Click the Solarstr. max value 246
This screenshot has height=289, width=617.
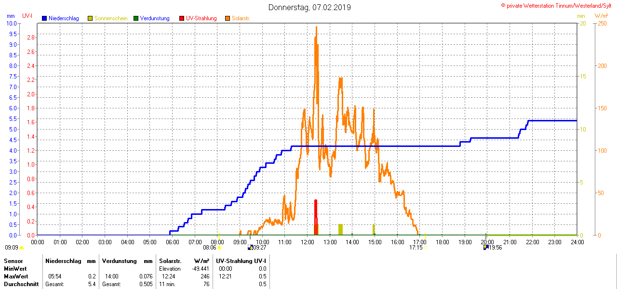[x=205, y=276]
